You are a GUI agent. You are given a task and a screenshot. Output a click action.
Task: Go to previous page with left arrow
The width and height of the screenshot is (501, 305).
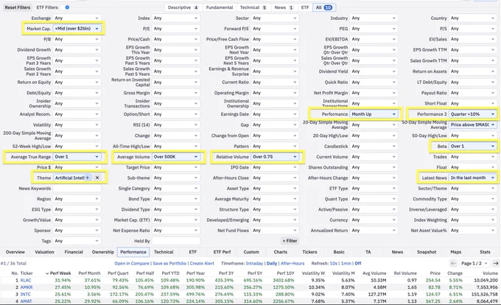click(x=453, y=264)
